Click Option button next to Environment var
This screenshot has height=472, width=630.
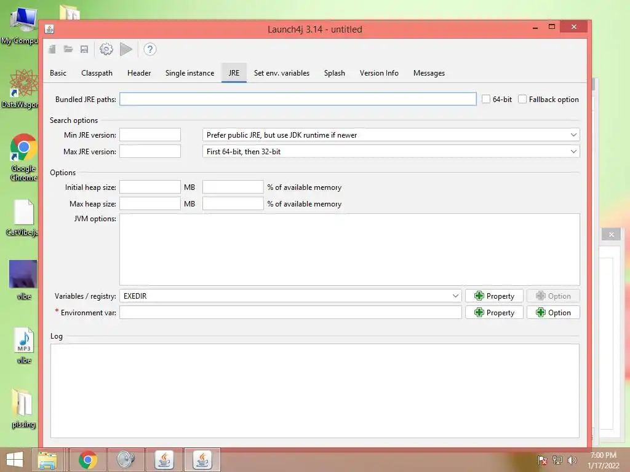point(553,312)
